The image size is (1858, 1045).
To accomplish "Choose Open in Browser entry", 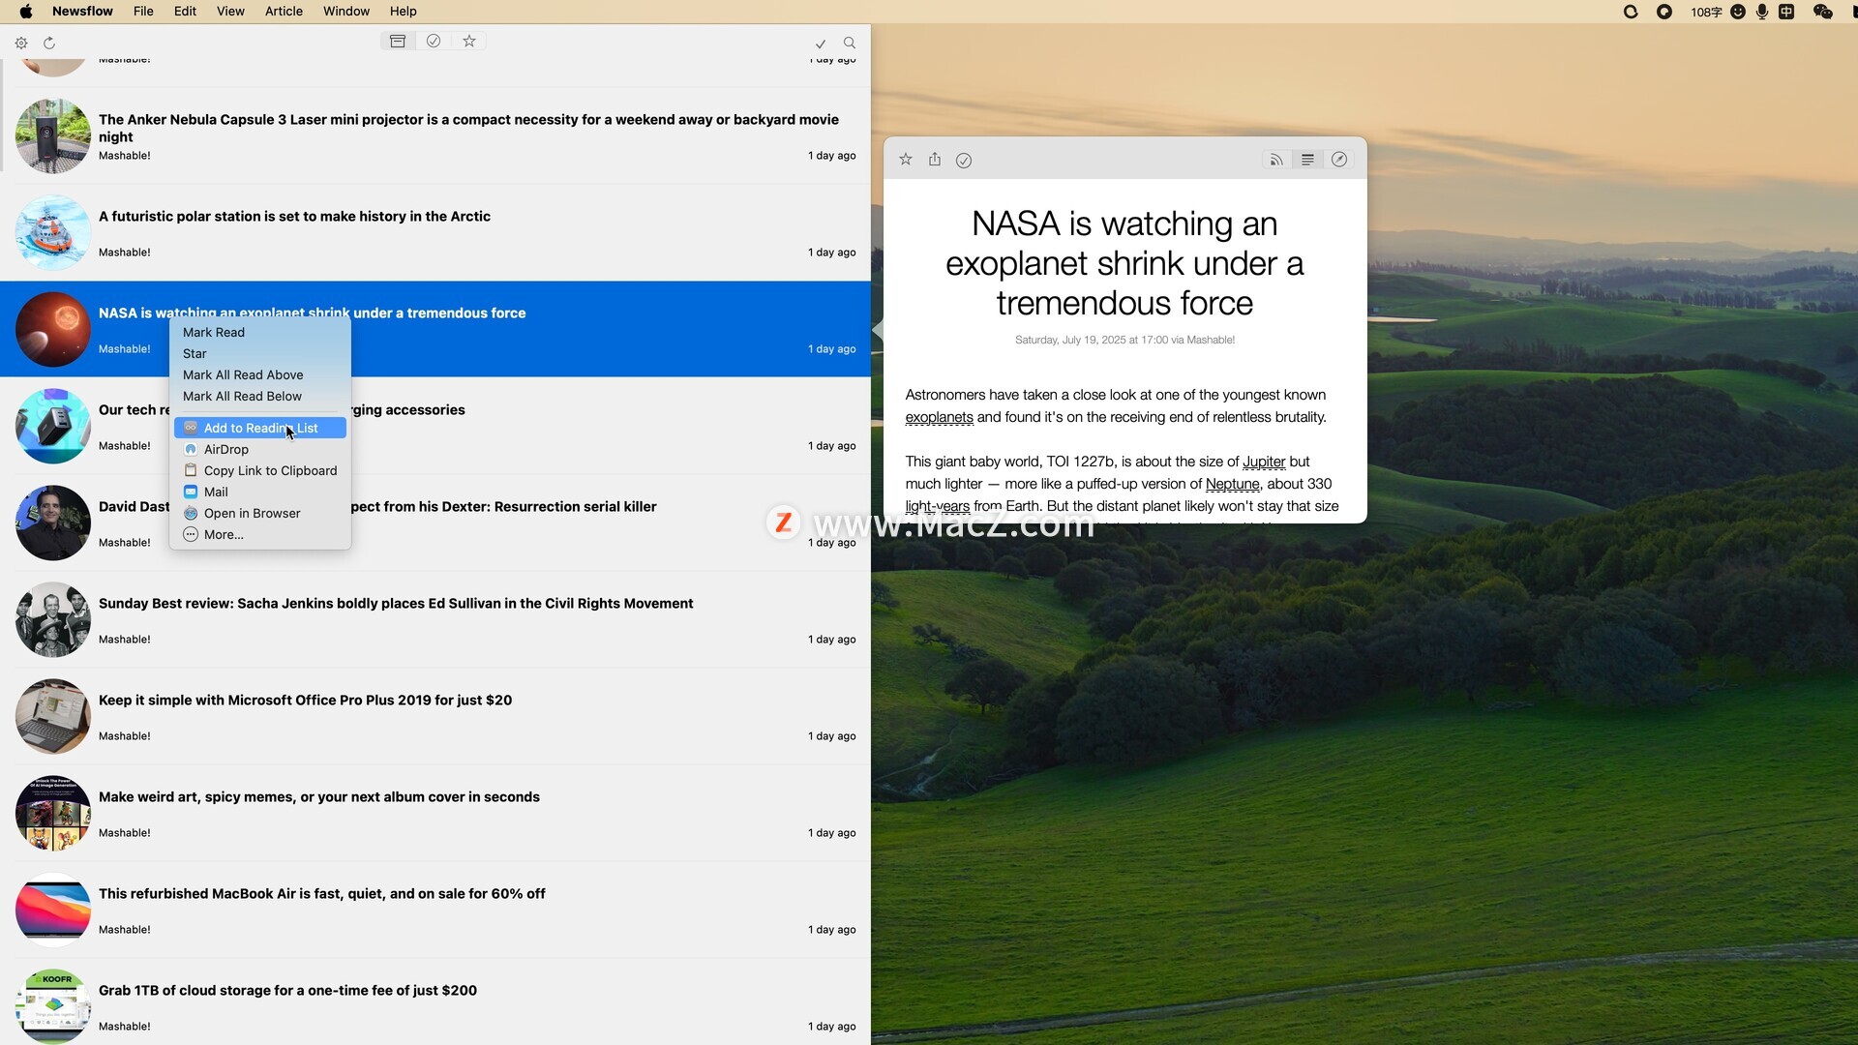I will pyautogui.click(x=259, y=513).
